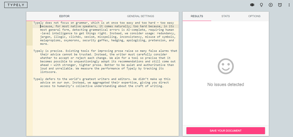Open the OPTIONS tab
Image resolution: width=293 pixels, height=137 pixels.
(x=254, y=16)
